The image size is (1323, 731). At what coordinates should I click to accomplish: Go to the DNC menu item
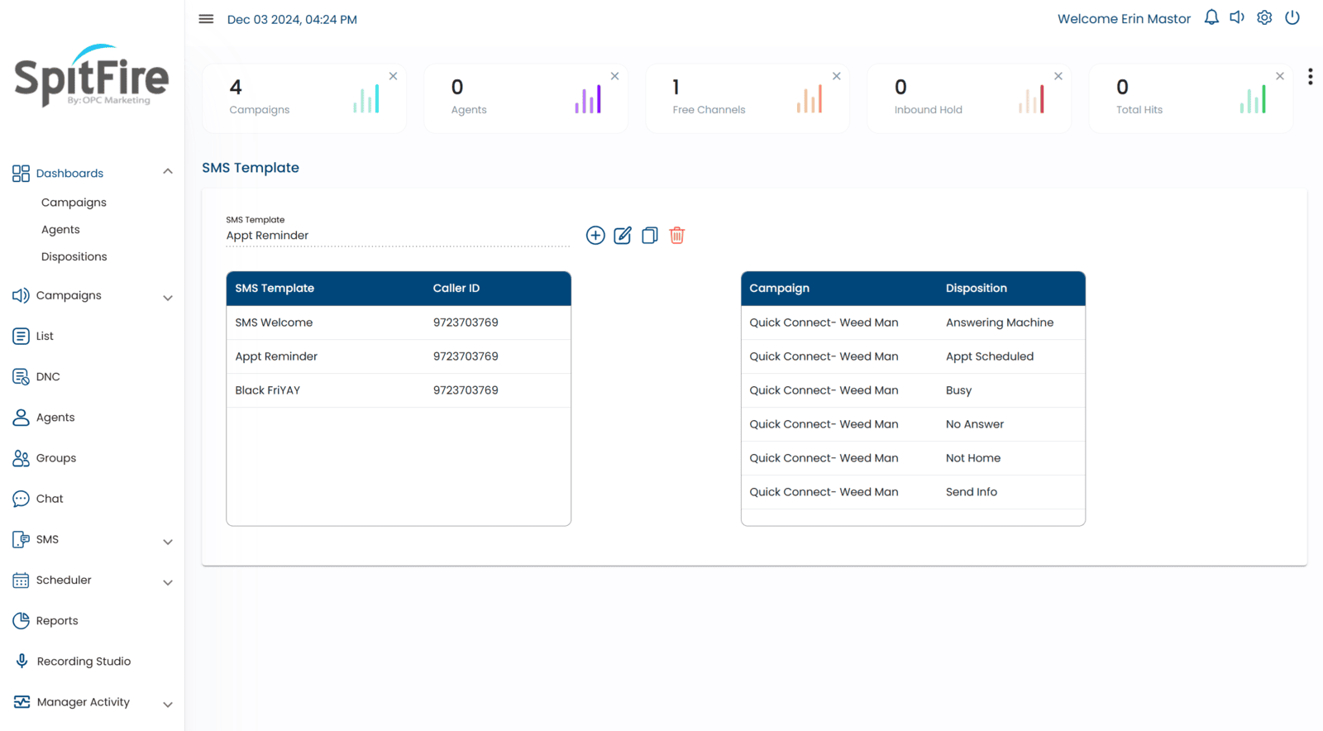[48, 377]
